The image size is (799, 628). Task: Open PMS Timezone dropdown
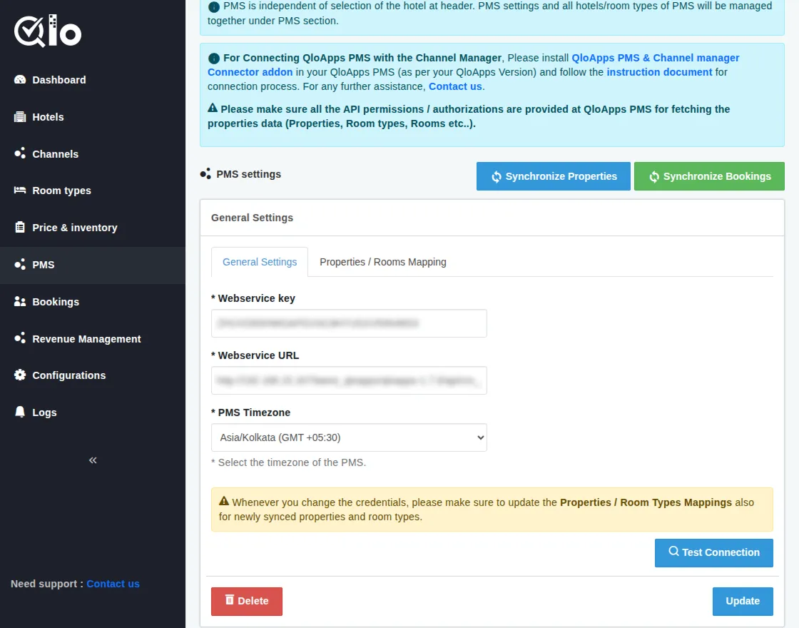[x=349, y=437]
